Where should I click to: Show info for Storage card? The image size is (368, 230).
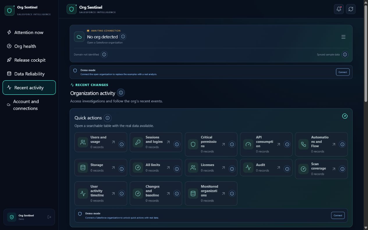click(x=122, y=169)
